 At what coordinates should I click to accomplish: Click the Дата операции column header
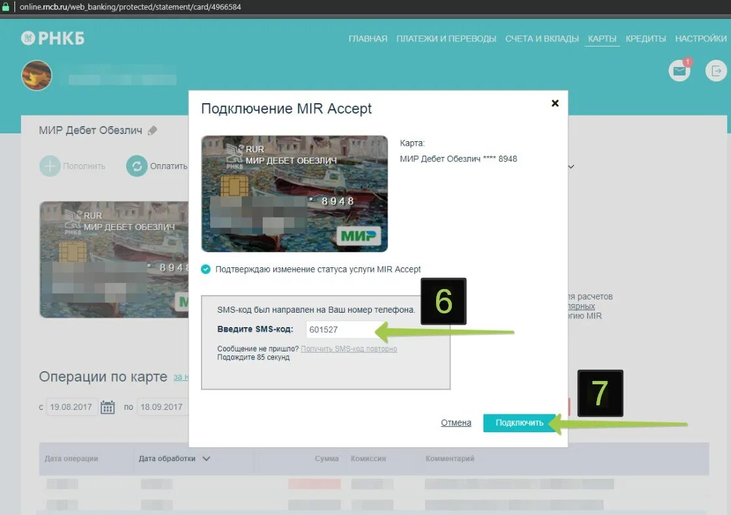72,459
